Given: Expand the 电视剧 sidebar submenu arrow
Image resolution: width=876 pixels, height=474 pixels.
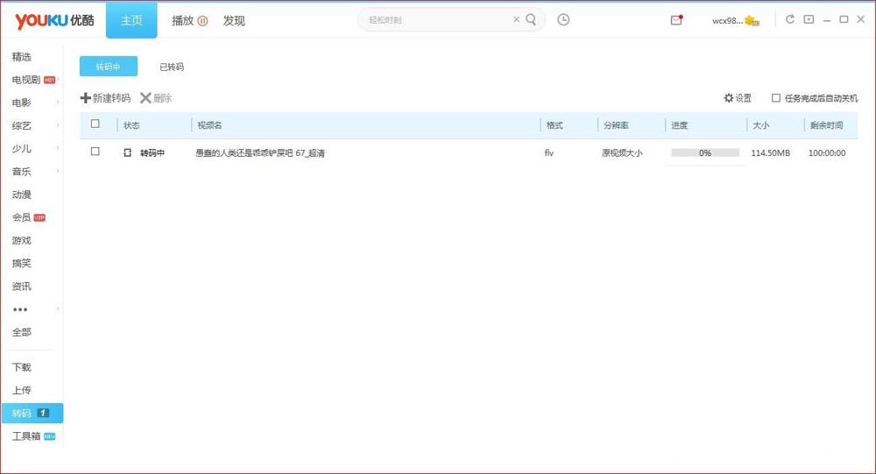Looking at the screenshot, I should [58, 80].
